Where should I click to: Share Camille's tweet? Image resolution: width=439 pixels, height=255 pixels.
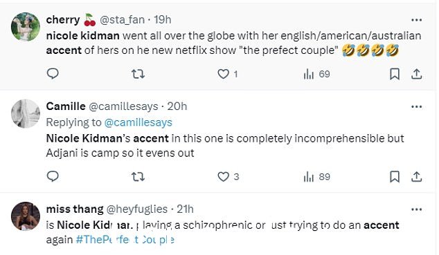point(416,176)
